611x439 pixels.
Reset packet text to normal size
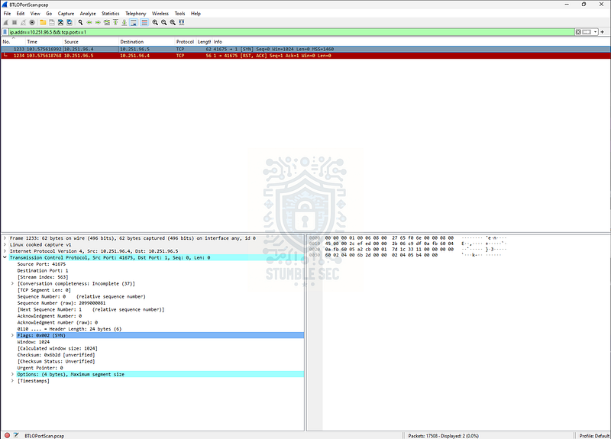pos(173,23)
